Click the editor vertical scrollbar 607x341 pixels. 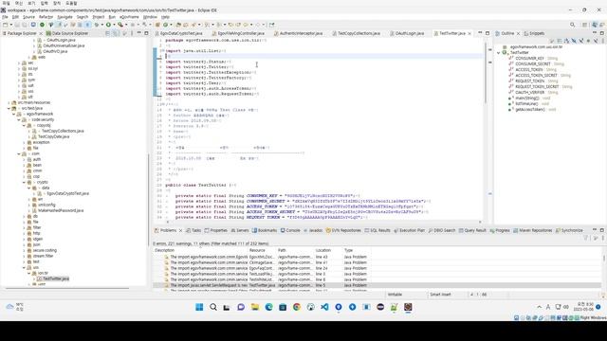coord(485,73)
